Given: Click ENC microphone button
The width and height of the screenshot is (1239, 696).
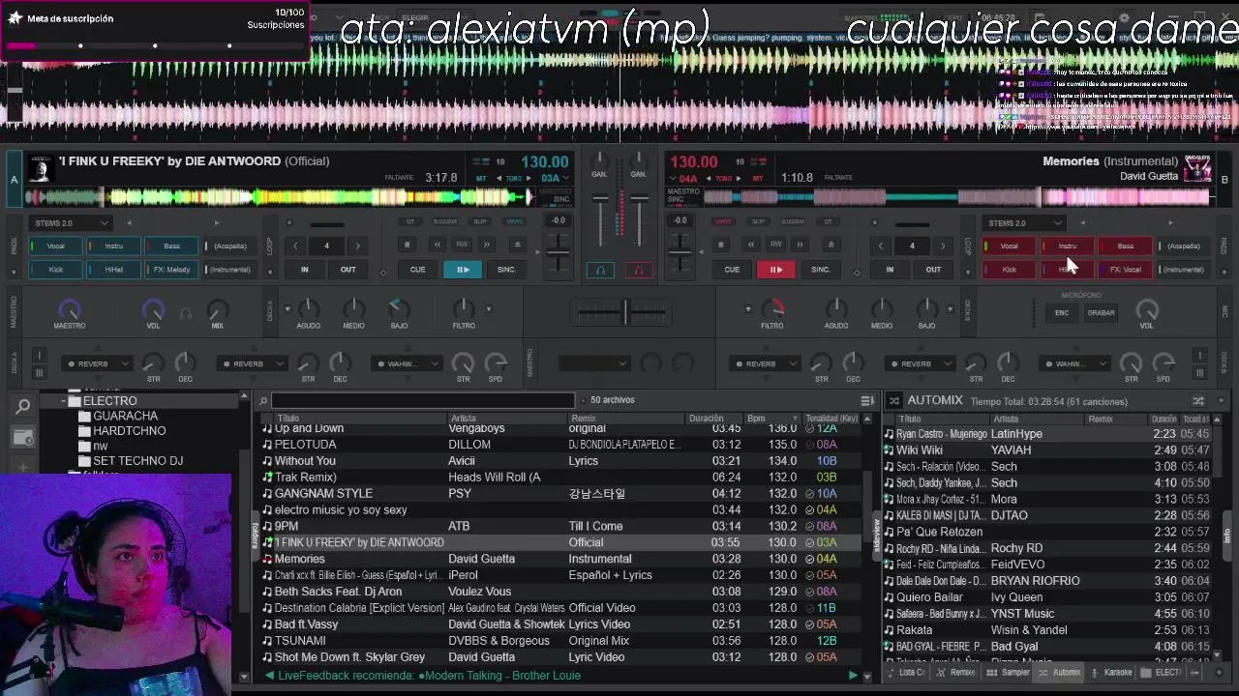Looking at the screenshot, I should coord(1062,312).
